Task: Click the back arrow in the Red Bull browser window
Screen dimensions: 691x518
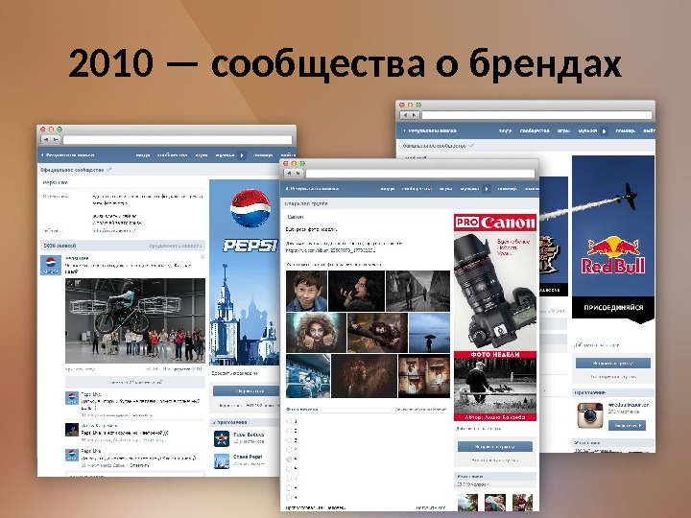Action: click(405, 115)
